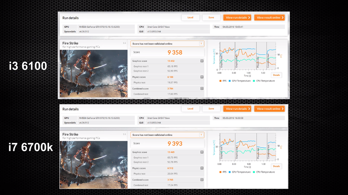Collapse the Graphics score 13 432 section
The image size is (348, 195).
tap(202, 61)
